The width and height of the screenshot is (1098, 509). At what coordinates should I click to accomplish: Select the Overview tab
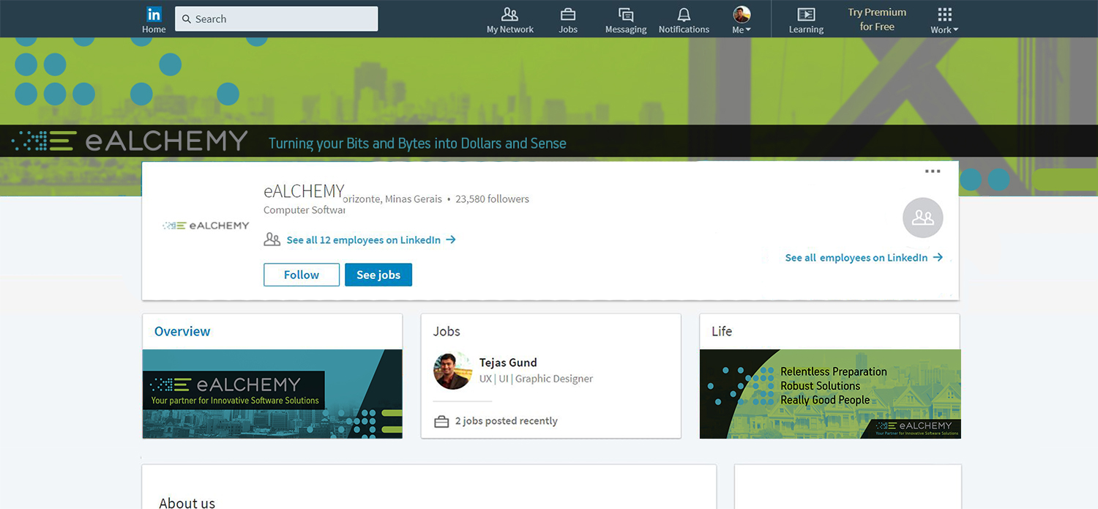click(x=182, y=331)
